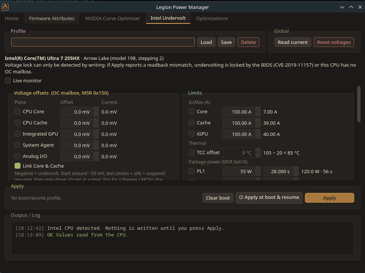Go to NVIDIA Curve Optimizer tab
Screen dimensions: 365x273
coord(113,18)
